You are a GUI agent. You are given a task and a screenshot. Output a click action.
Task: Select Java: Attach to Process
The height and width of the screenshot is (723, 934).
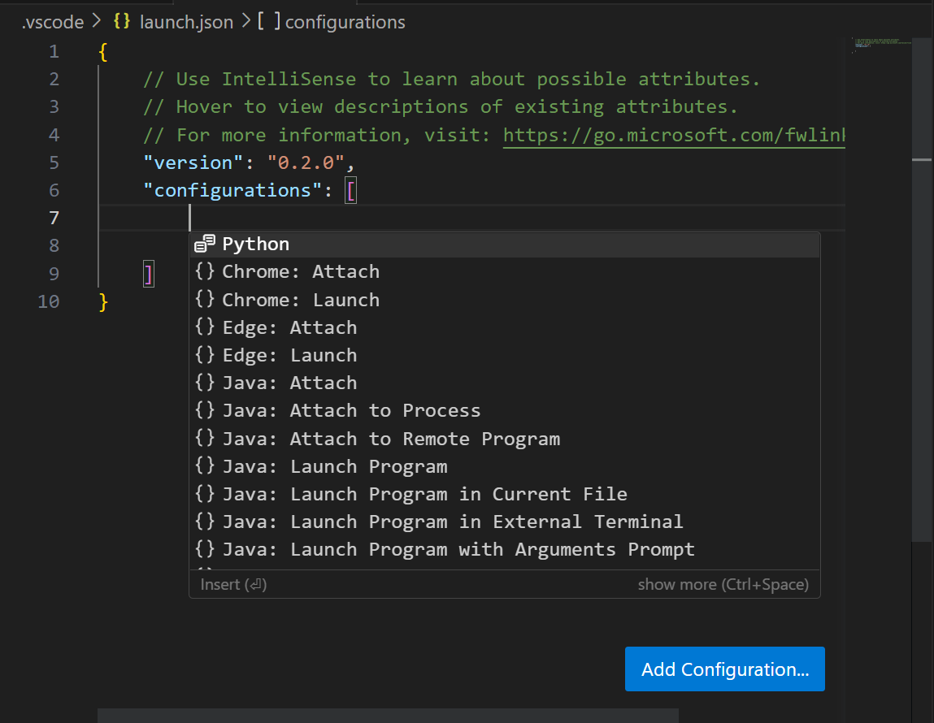pos(505,410)
